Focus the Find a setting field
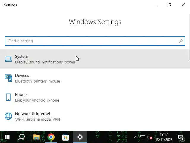Viewport: 190px width, 143px height. 95,41
